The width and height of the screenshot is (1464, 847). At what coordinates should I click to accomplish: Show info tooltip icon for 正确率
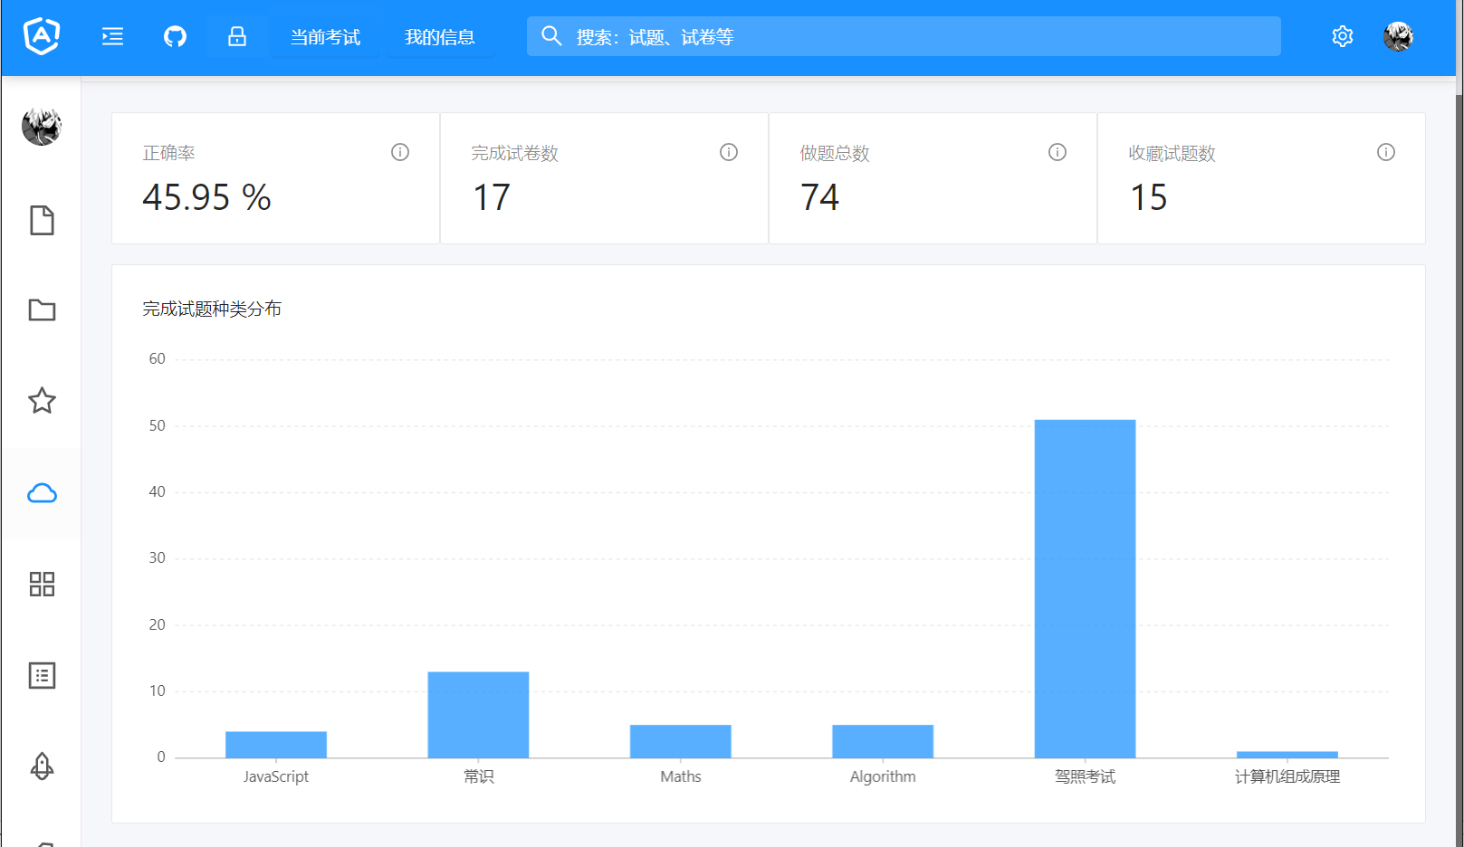click(400, 152)
